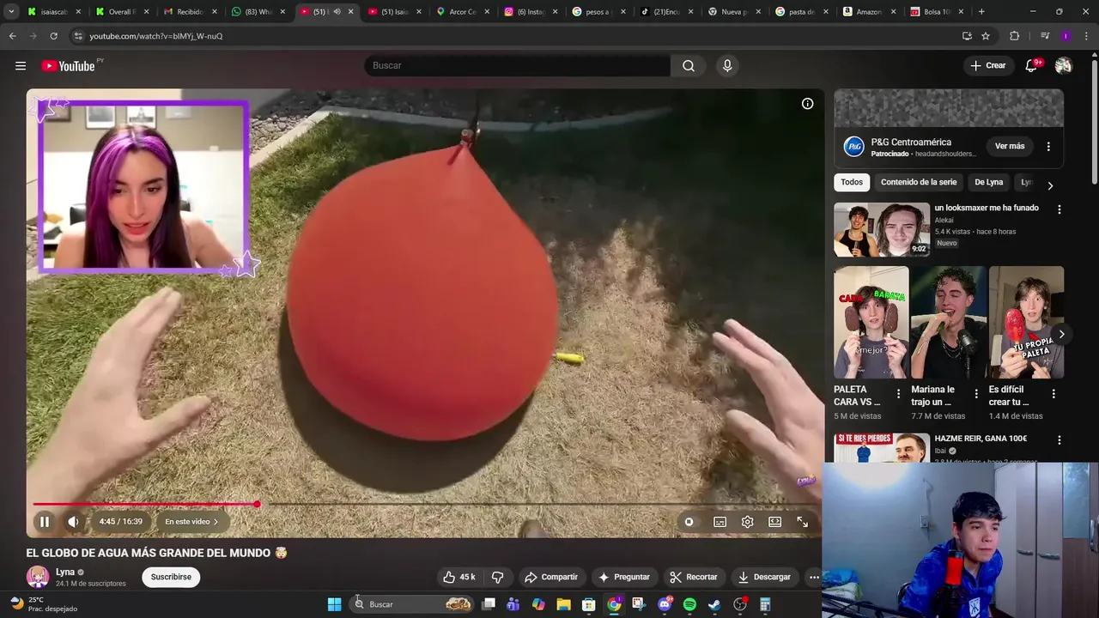Click Ver más on the P&G ad
1099x618 pixels.
pos(1010,147)
